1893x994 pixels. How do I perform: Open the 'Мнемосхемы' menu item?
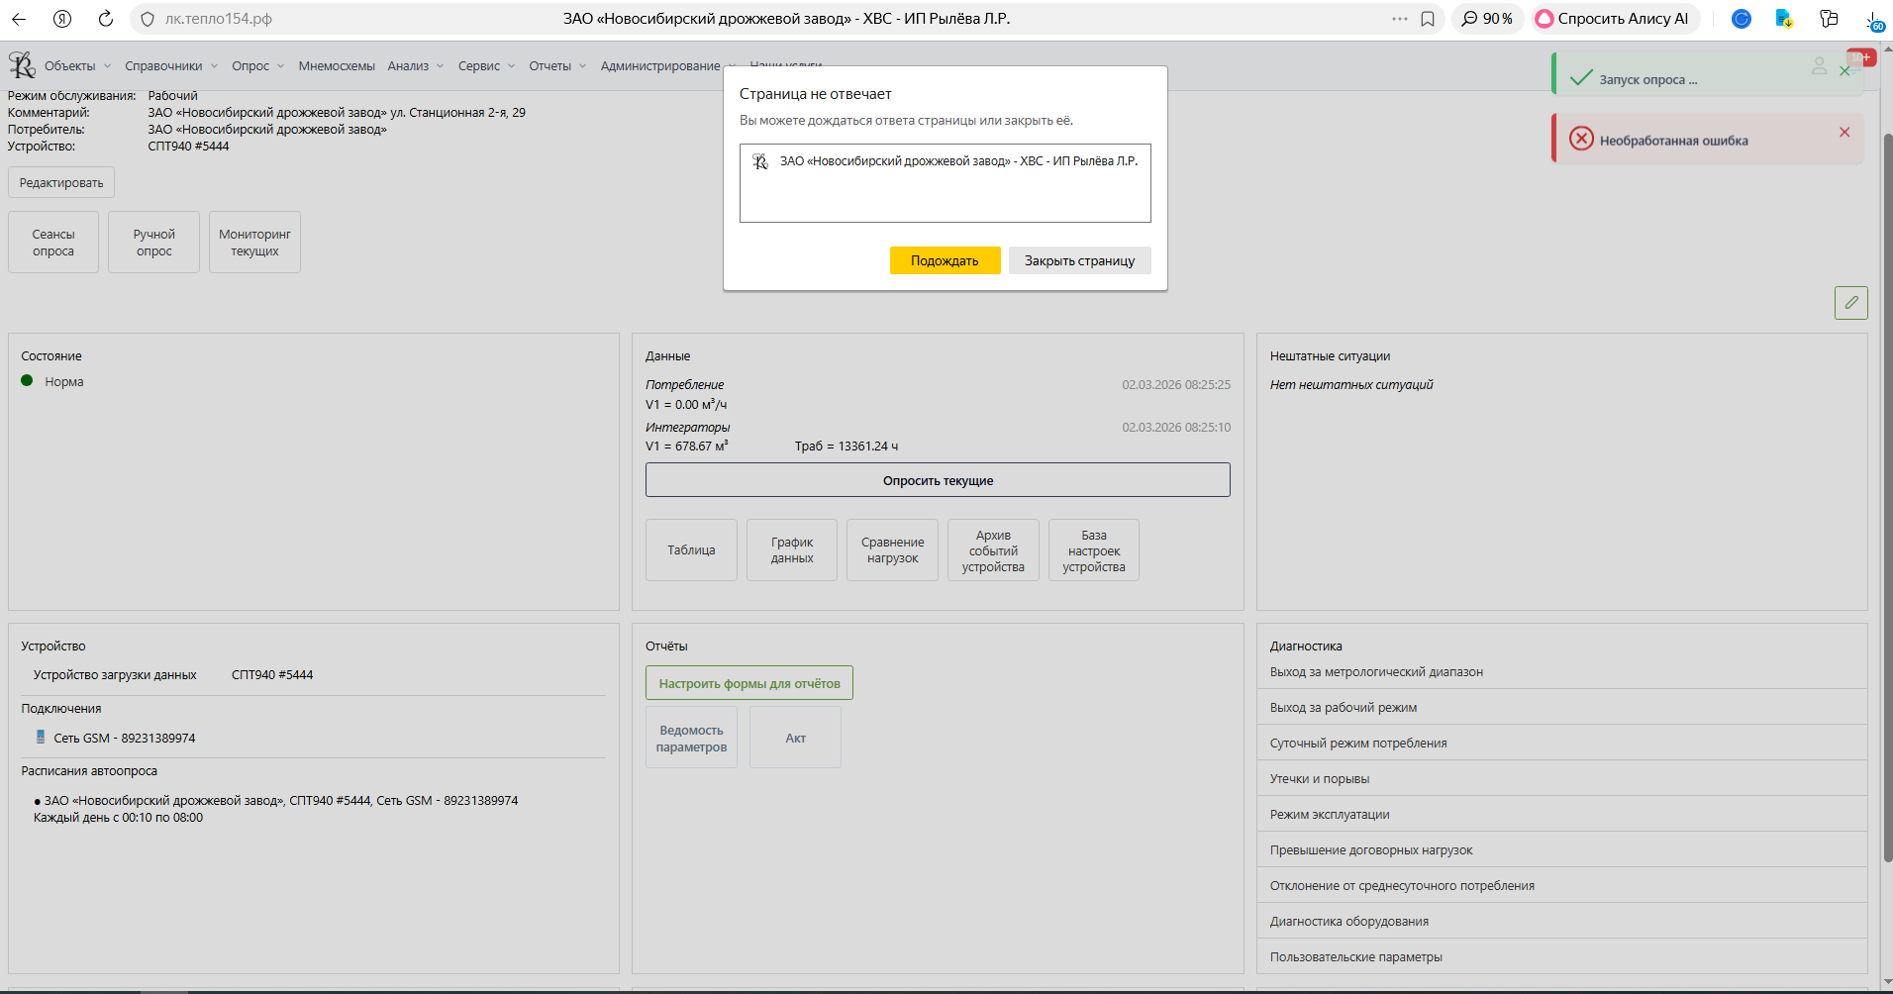(x=337, y=66)
